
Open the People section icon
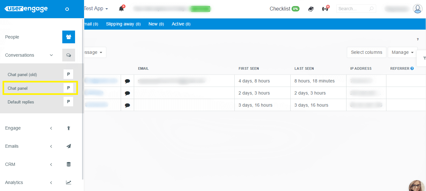(x=68, y=37)
